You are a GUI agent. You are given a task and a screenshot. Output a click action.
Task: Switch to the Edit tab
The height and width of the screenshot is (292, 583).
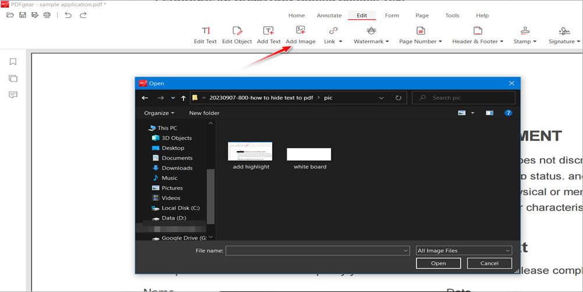coord(362,16)
